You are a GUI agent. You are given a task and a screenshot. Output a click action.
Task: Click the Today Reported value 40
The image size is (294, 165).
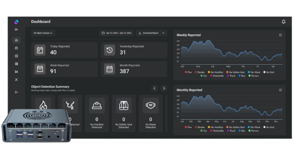click(53, 52)
